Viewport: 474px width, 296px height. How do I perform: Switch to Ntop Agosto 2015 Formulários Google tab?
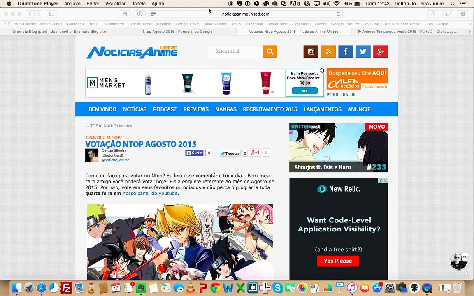pyautogui.click(x=177, y=32)
